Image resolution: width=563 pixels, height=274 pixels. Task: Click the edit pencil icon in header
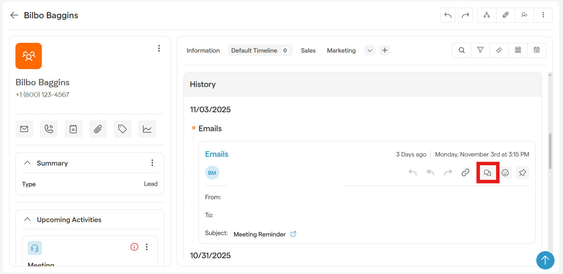point(505,15)
